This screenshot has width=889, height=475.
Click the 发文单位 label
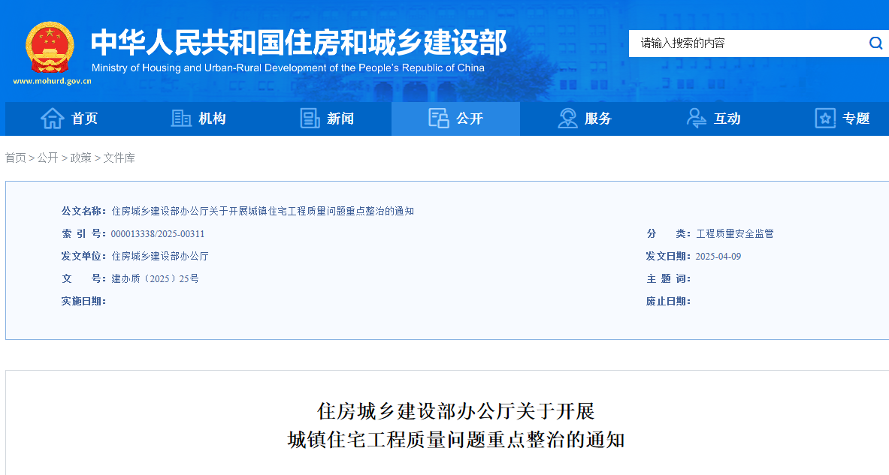[84, 257]
